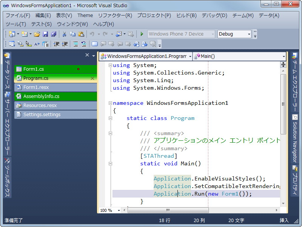Open the Debug configuration dropdown
The width and height of the screenshot is (302, 227).
click(x=249, y=34)
